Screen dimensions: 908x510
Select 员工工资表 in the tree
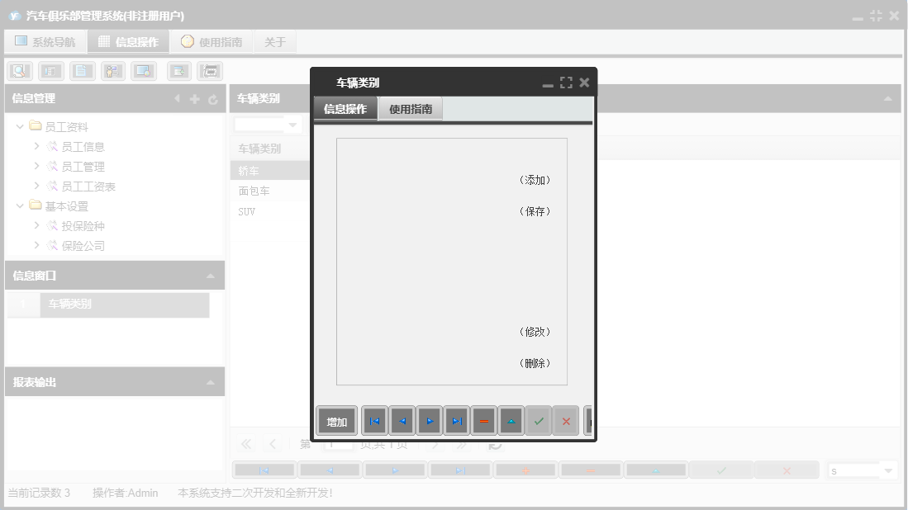coord(88,187)
